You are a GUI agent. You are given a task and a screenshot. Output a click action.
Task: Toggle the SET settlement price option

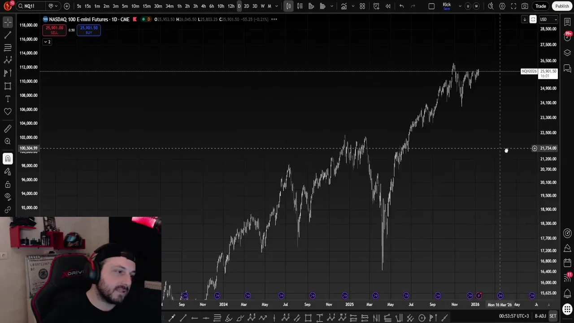[553, 316]
